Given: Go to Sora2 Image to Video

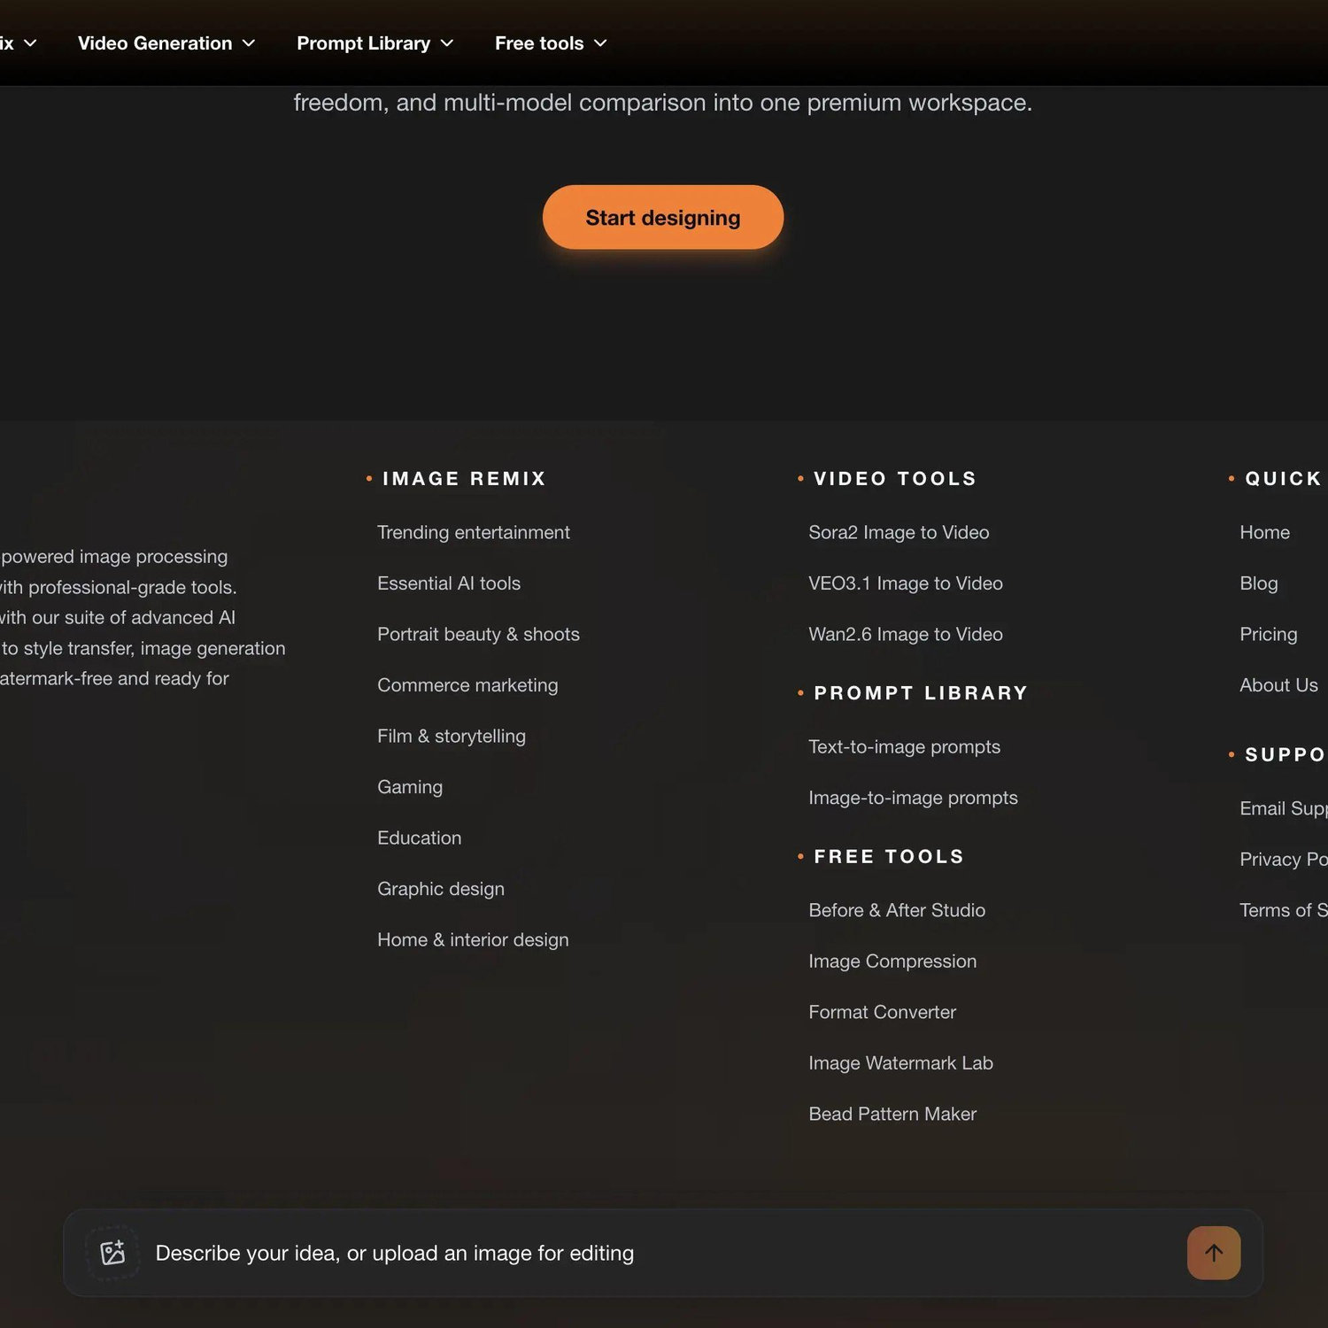Looking at the screenshot, I should point(899,532).
